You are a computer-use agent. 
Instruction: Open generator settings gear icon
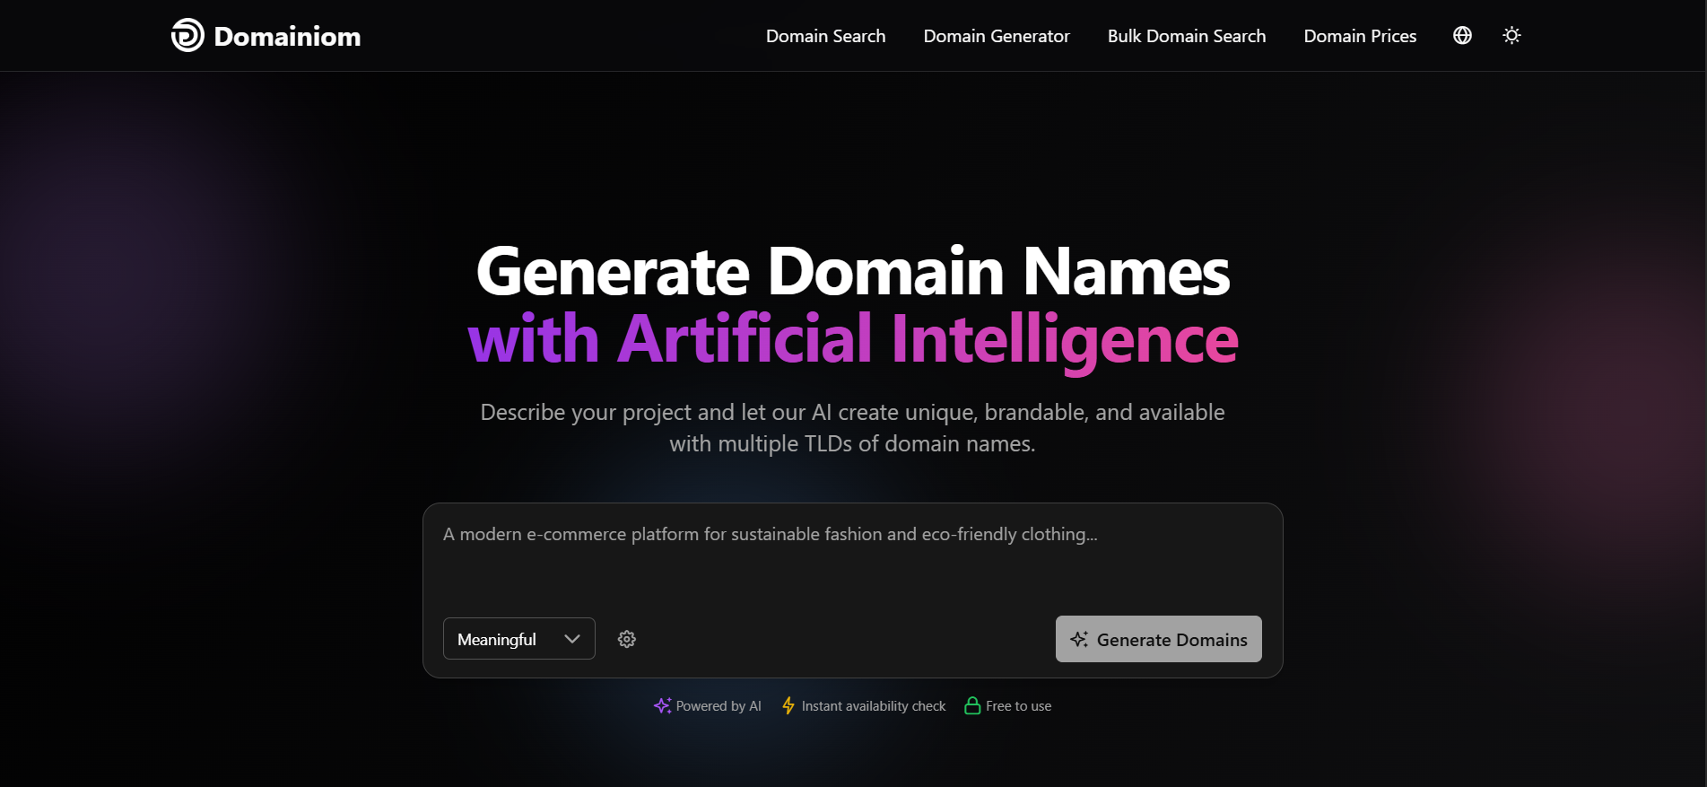tap(627, 639)
